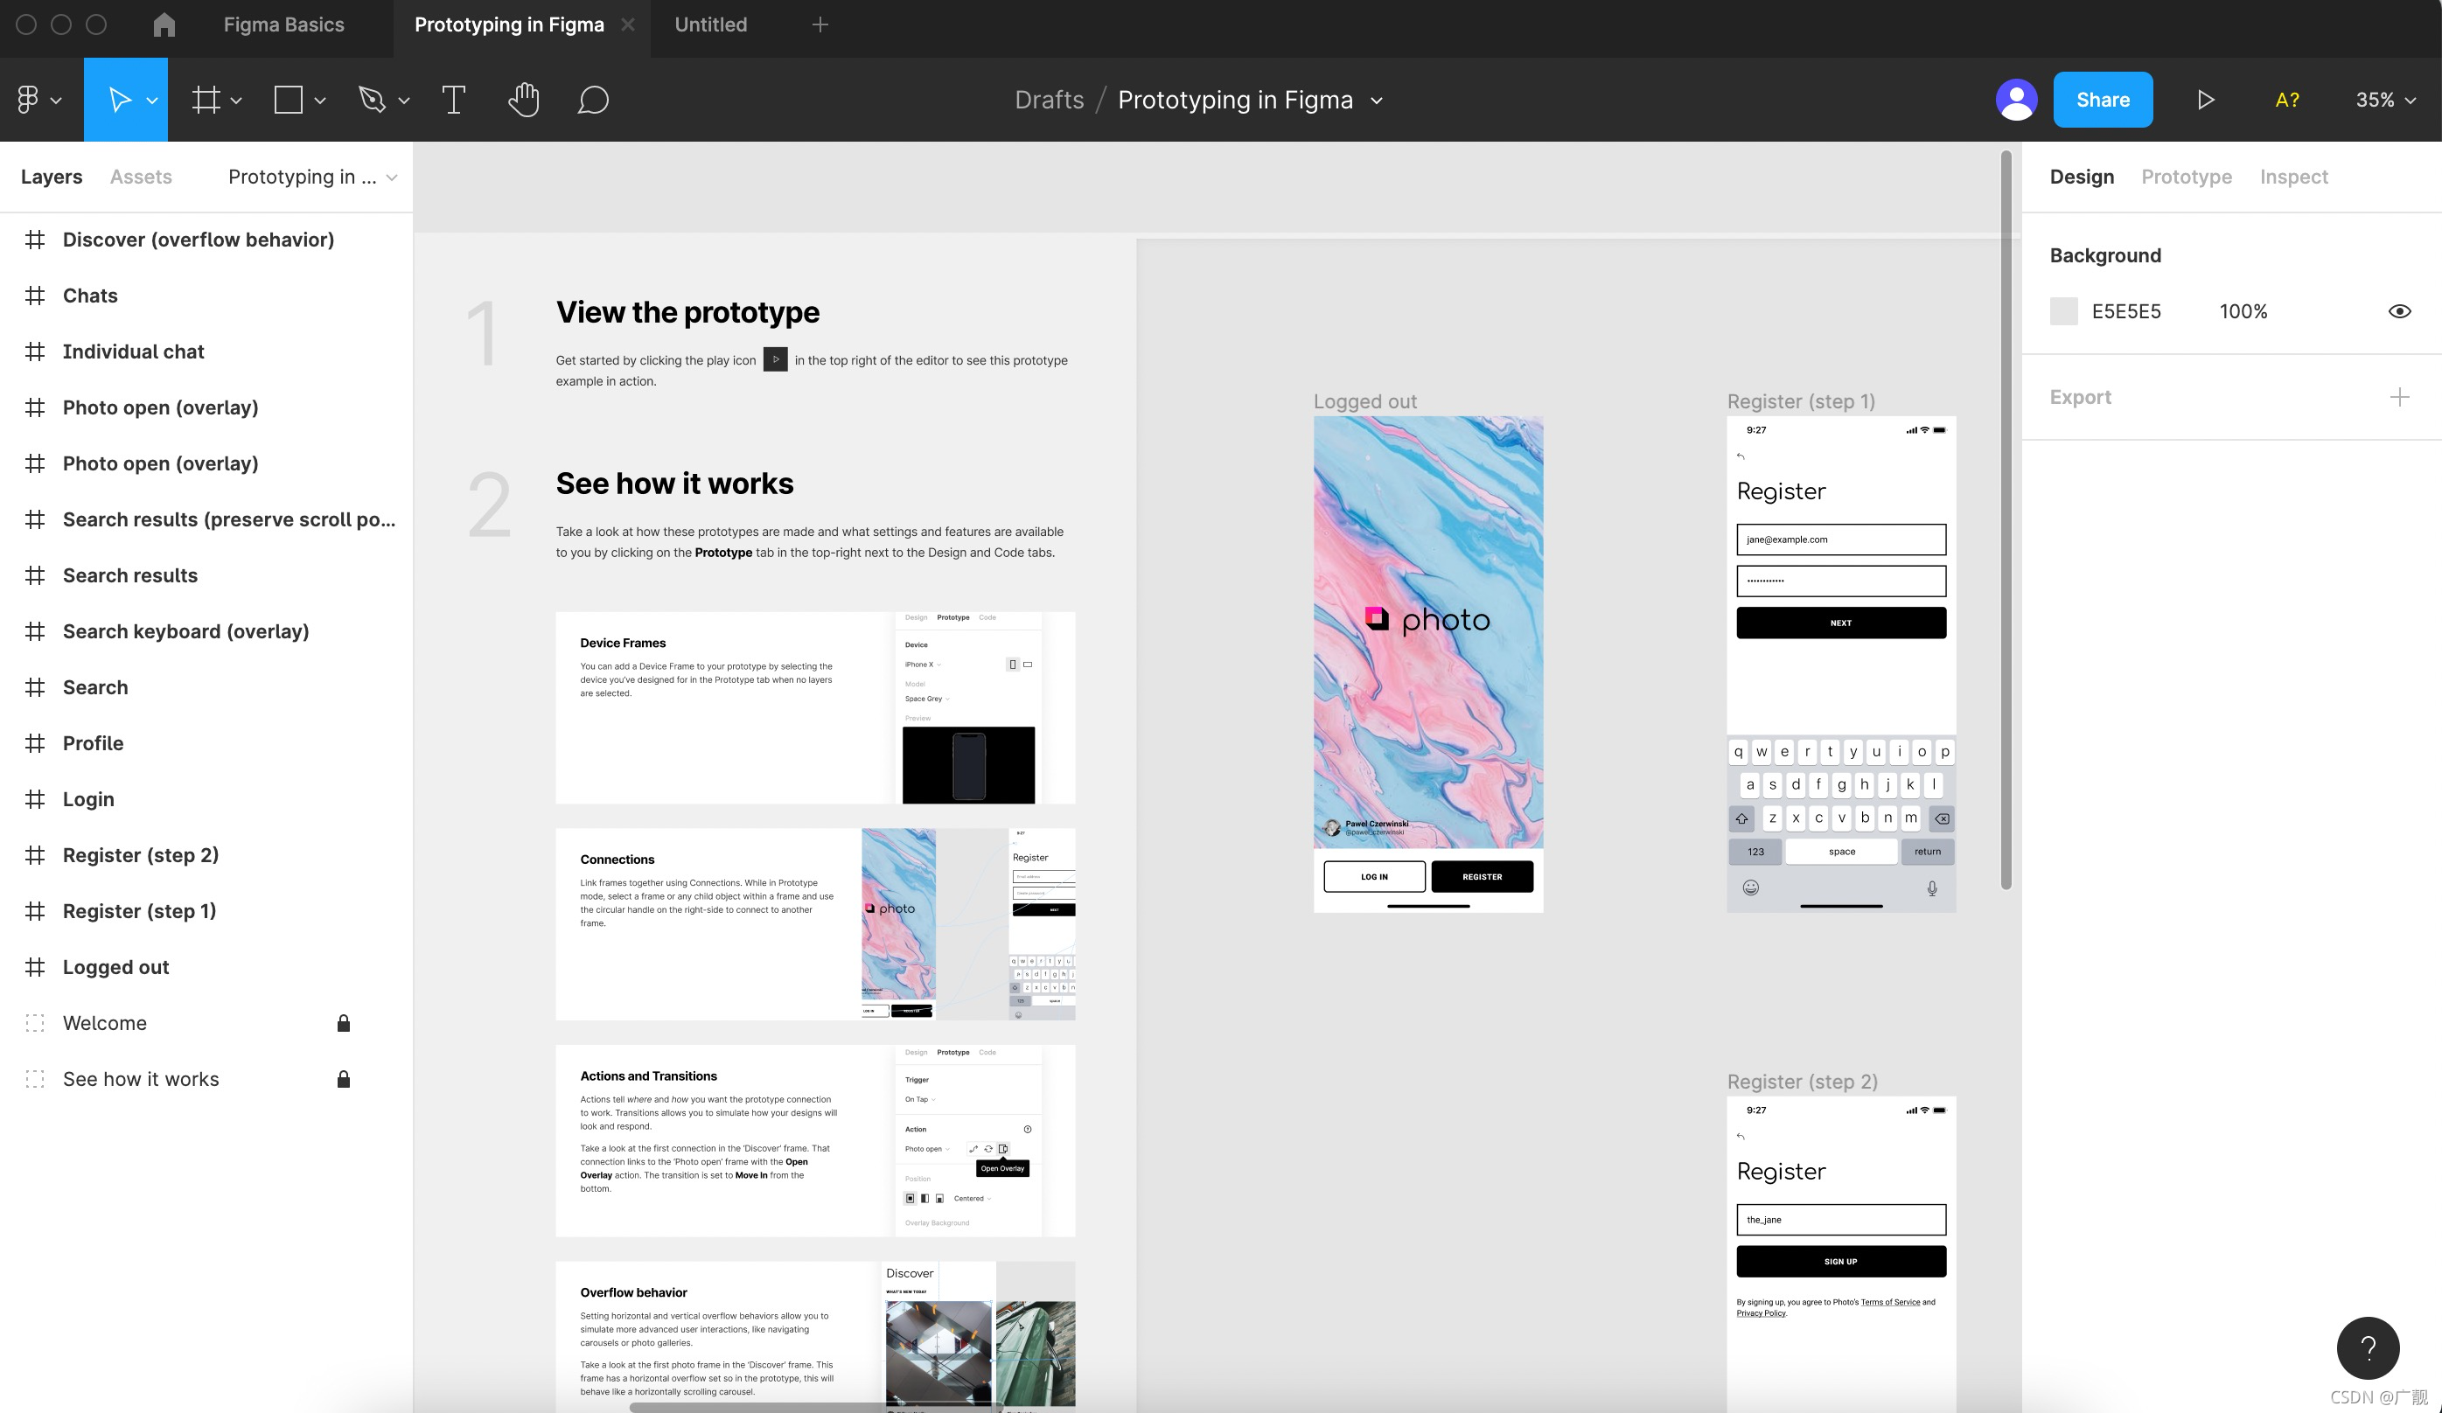Click the E5E5E5 hex value field
This screenshot has width=2442, height=1413.
[x=2125, y=311]
